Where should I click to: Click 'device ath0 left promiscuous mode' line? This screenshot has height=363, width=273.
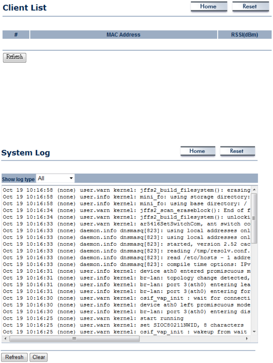(126, 304)
